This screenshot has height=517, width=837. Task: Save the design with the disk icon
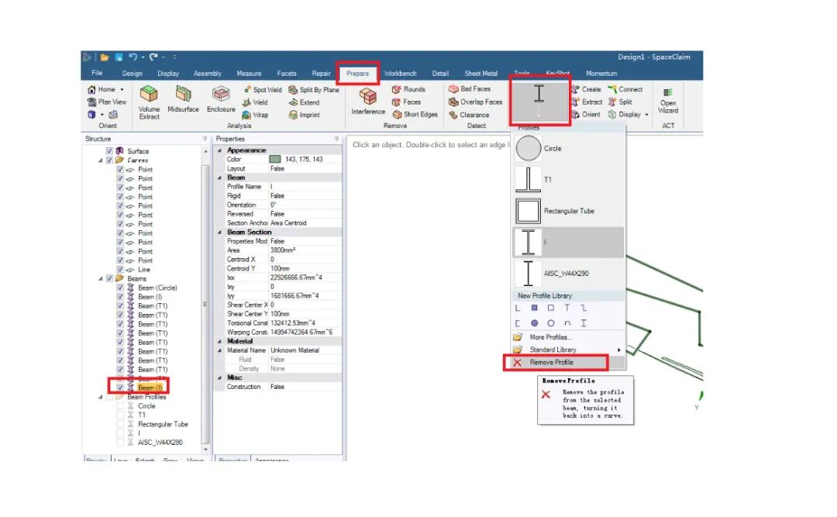119,57
